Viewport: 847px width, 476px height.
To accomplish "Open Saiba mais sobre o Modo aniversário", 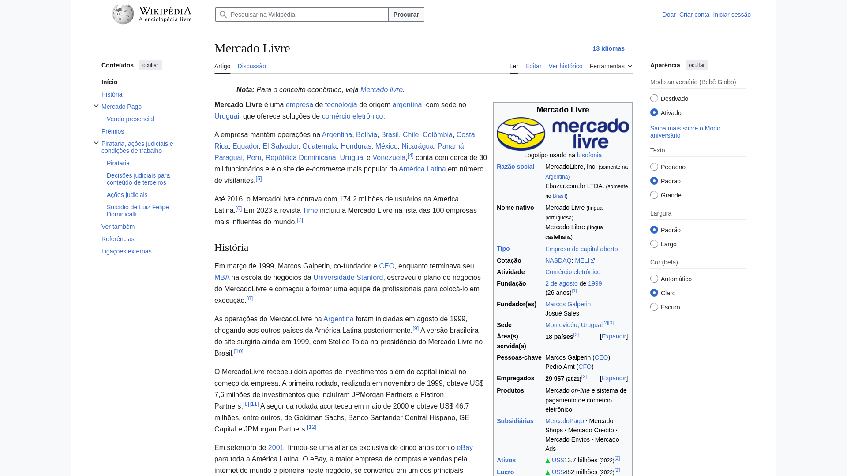I will tap(685, 132).
